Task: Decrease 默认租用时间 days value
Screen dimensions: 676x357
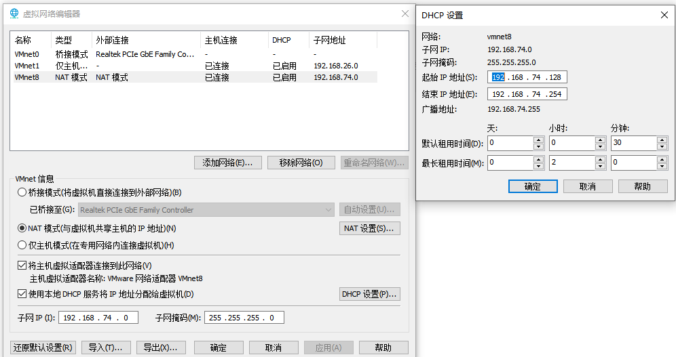Action: 538,147
